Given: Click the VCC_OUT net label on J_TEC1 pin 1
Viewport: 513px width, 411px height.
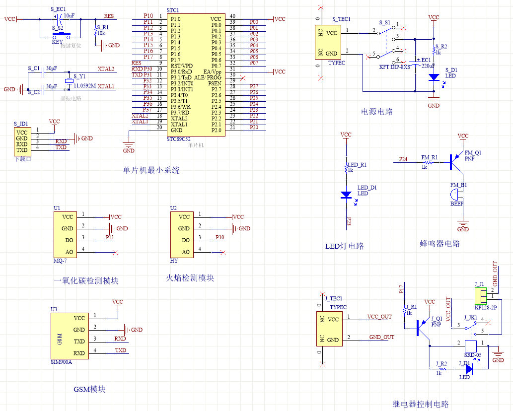Looking at the screenshot, I should point(379,317).
